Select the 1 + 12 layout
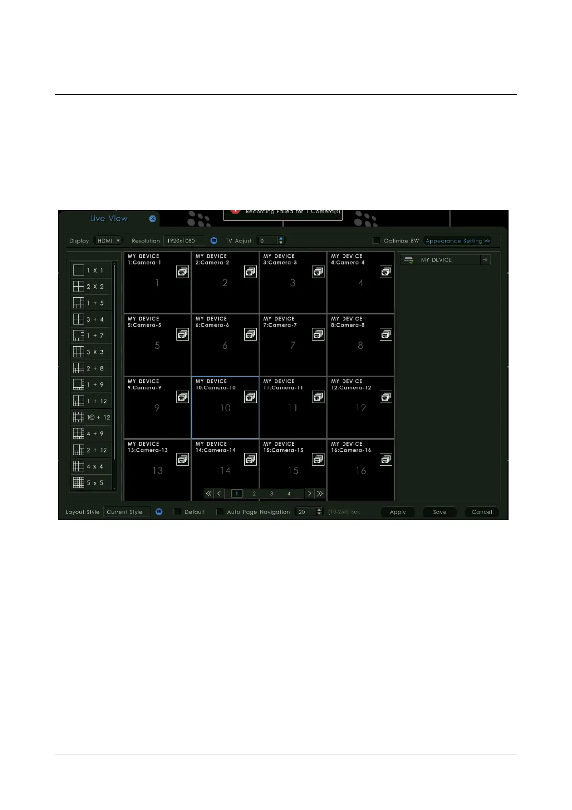Image resolution: width=572 pixels, height=810 pixels. coord(91,401)
